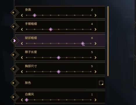Decrease 脖子长度 with the left arrow
Image resolution: width=136 pixels, height=105 pixels.
[x=22, y=58]
